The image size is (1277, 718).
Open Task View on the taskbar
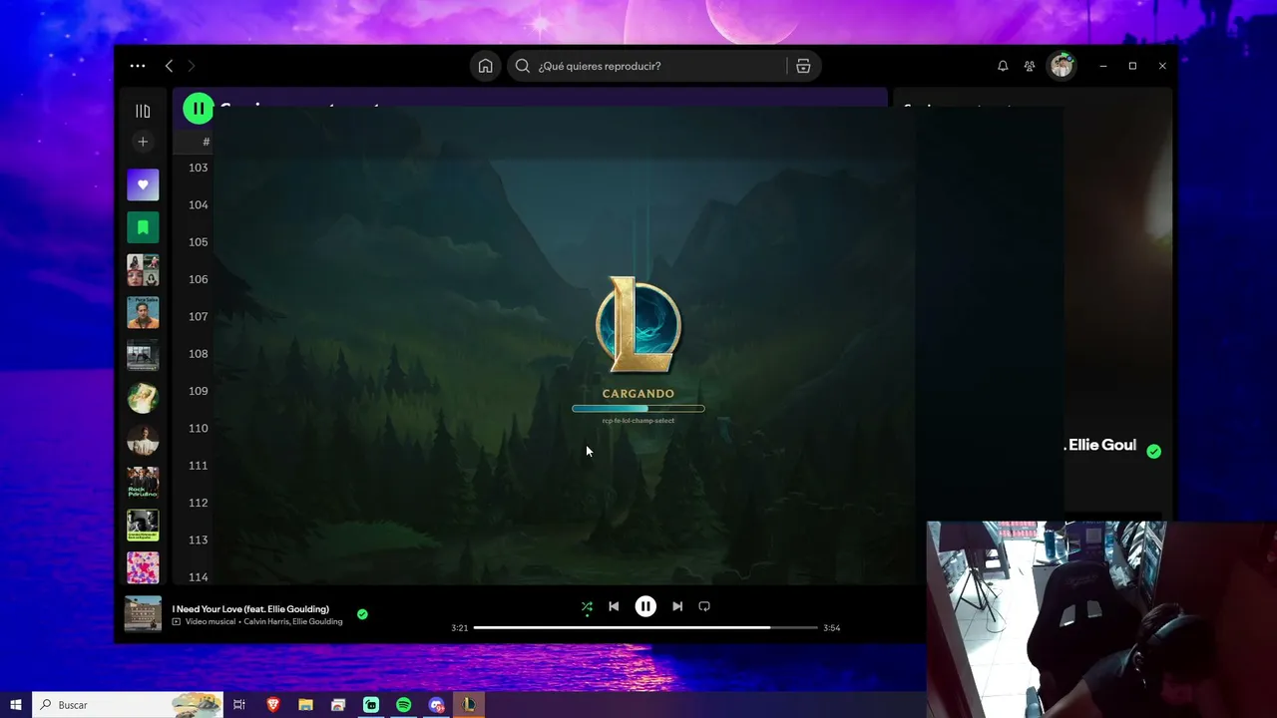[x=239, y=705]
